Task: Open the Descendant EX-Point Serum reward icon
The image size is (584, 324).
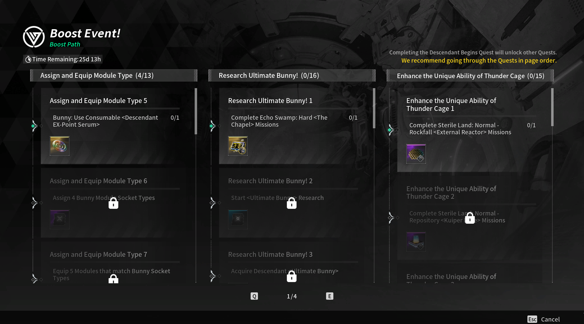Action: tap(60, 146)
